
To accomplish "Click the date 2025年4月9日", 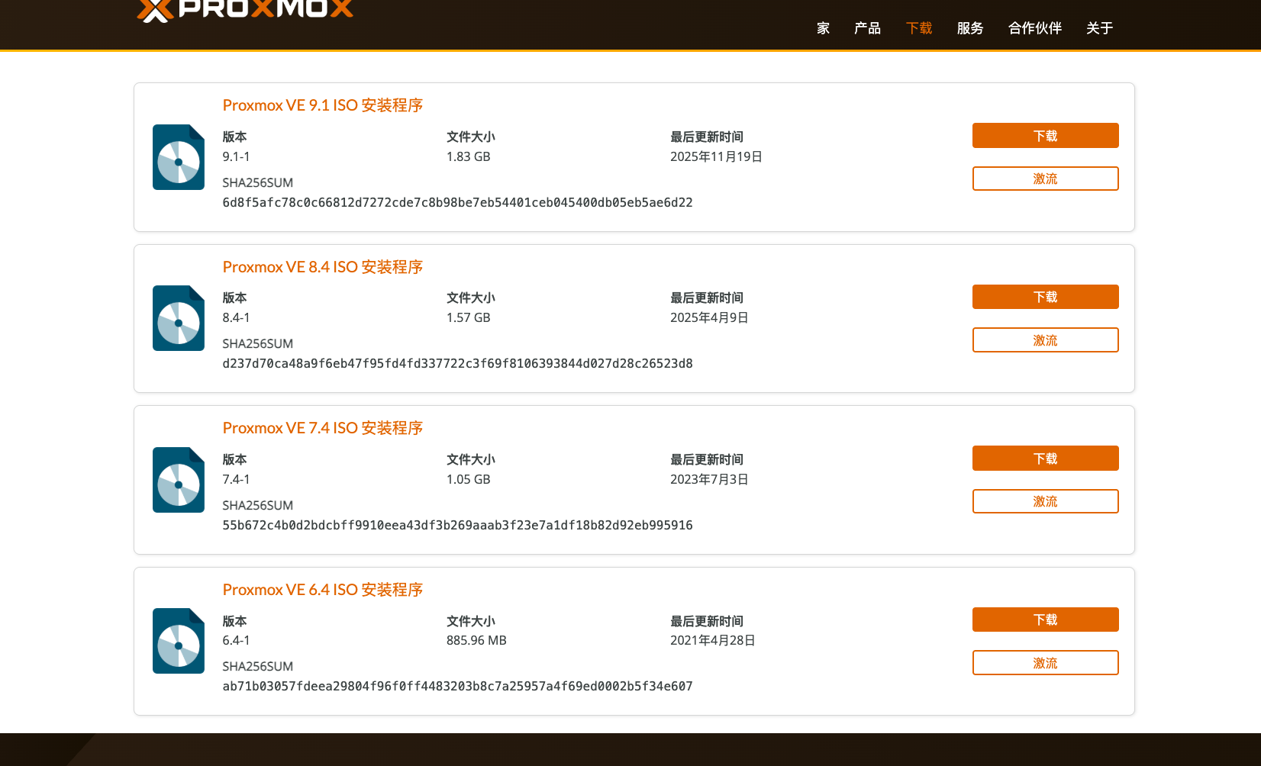I will pos(709,317).
